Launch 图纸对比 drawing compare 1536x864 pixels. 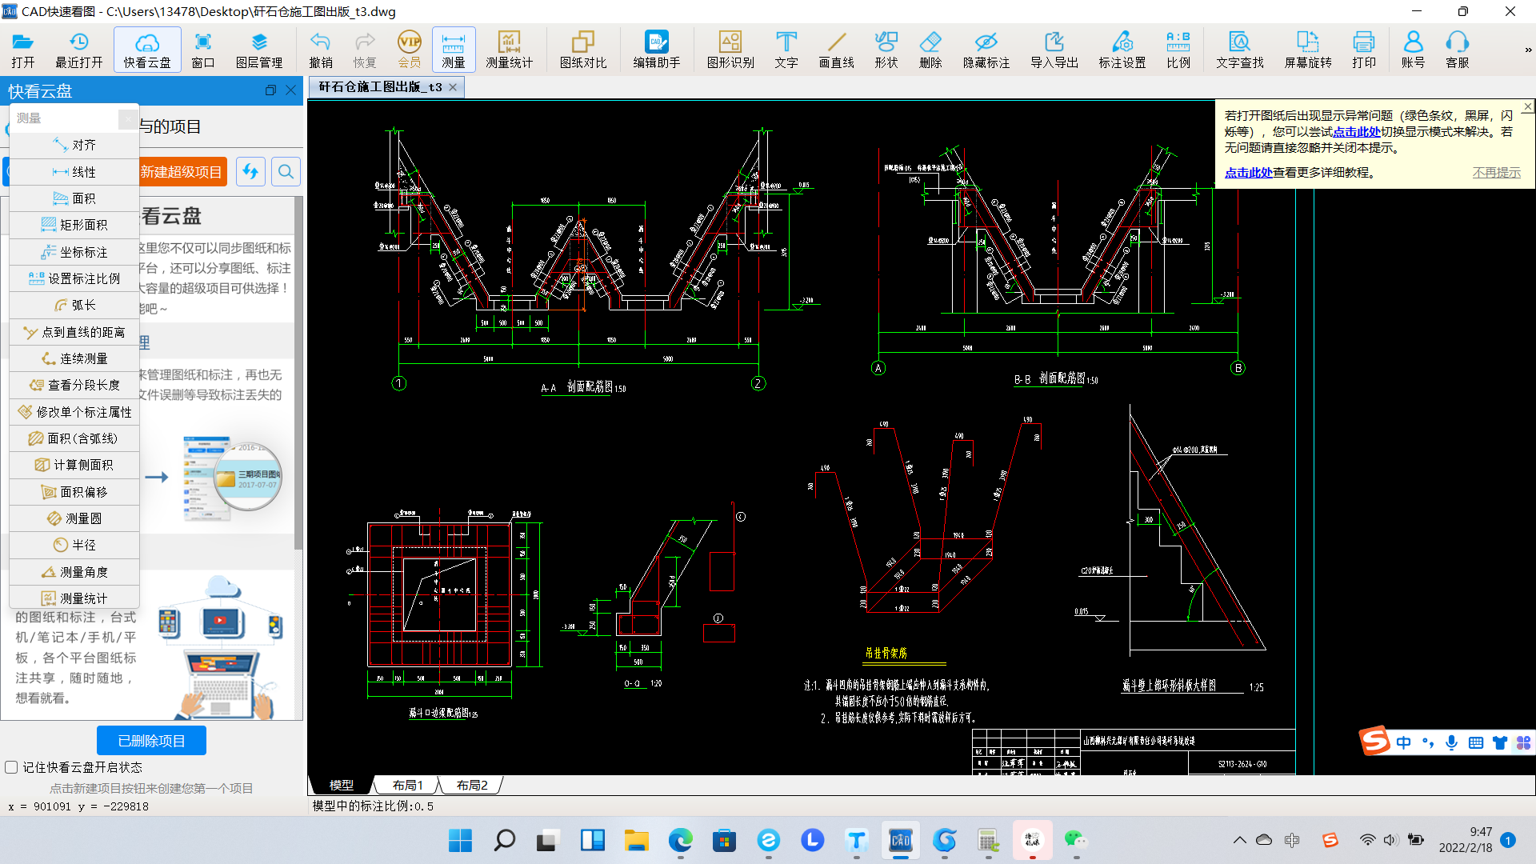pos(583,50)
